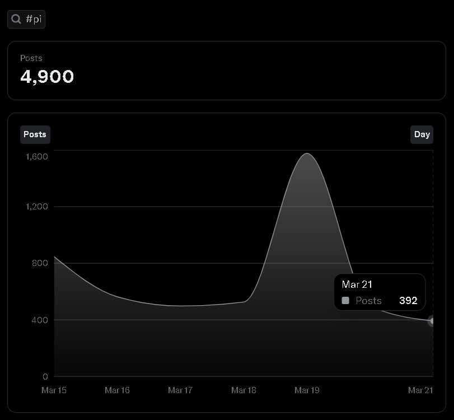Click the Mar 21 data point marker
Screen dimensions: 454x420
tap(432, 321)
